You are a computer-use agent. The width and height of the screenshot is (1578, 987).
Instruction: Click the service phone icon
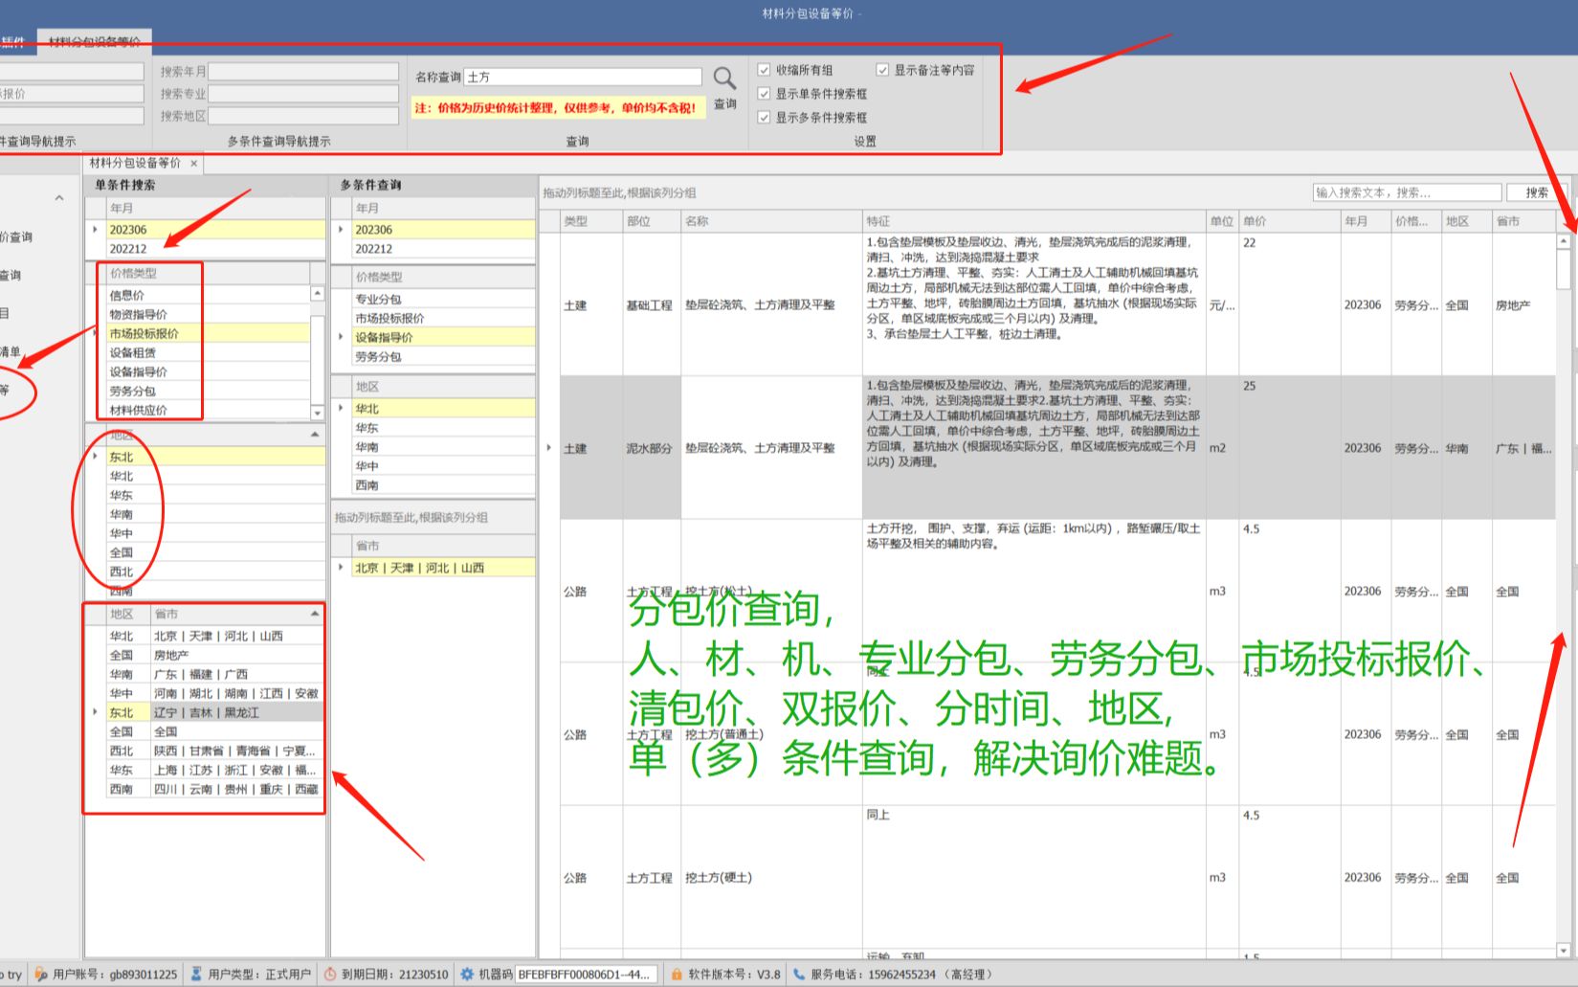(799, 975)
